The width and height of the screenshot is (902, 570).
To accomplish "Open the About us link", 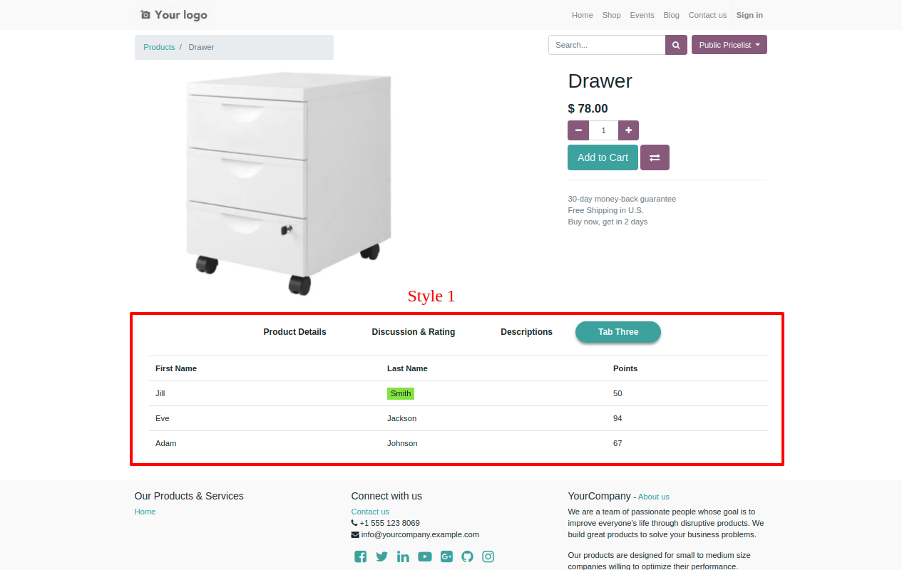I will click(x=654, y=497).
